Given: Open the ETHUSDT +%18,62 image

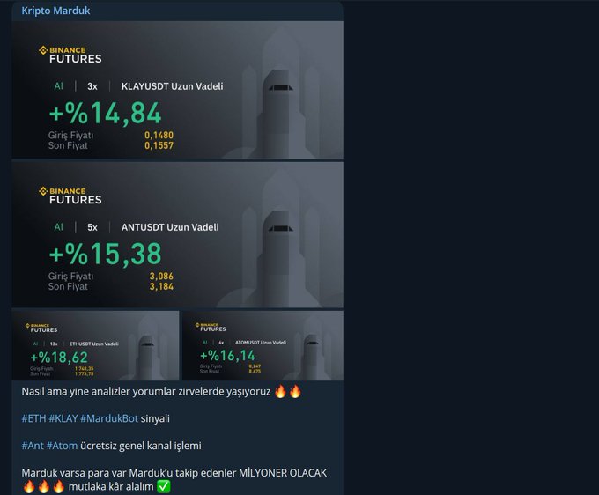Looking at the screenshot, I should 95,345.
